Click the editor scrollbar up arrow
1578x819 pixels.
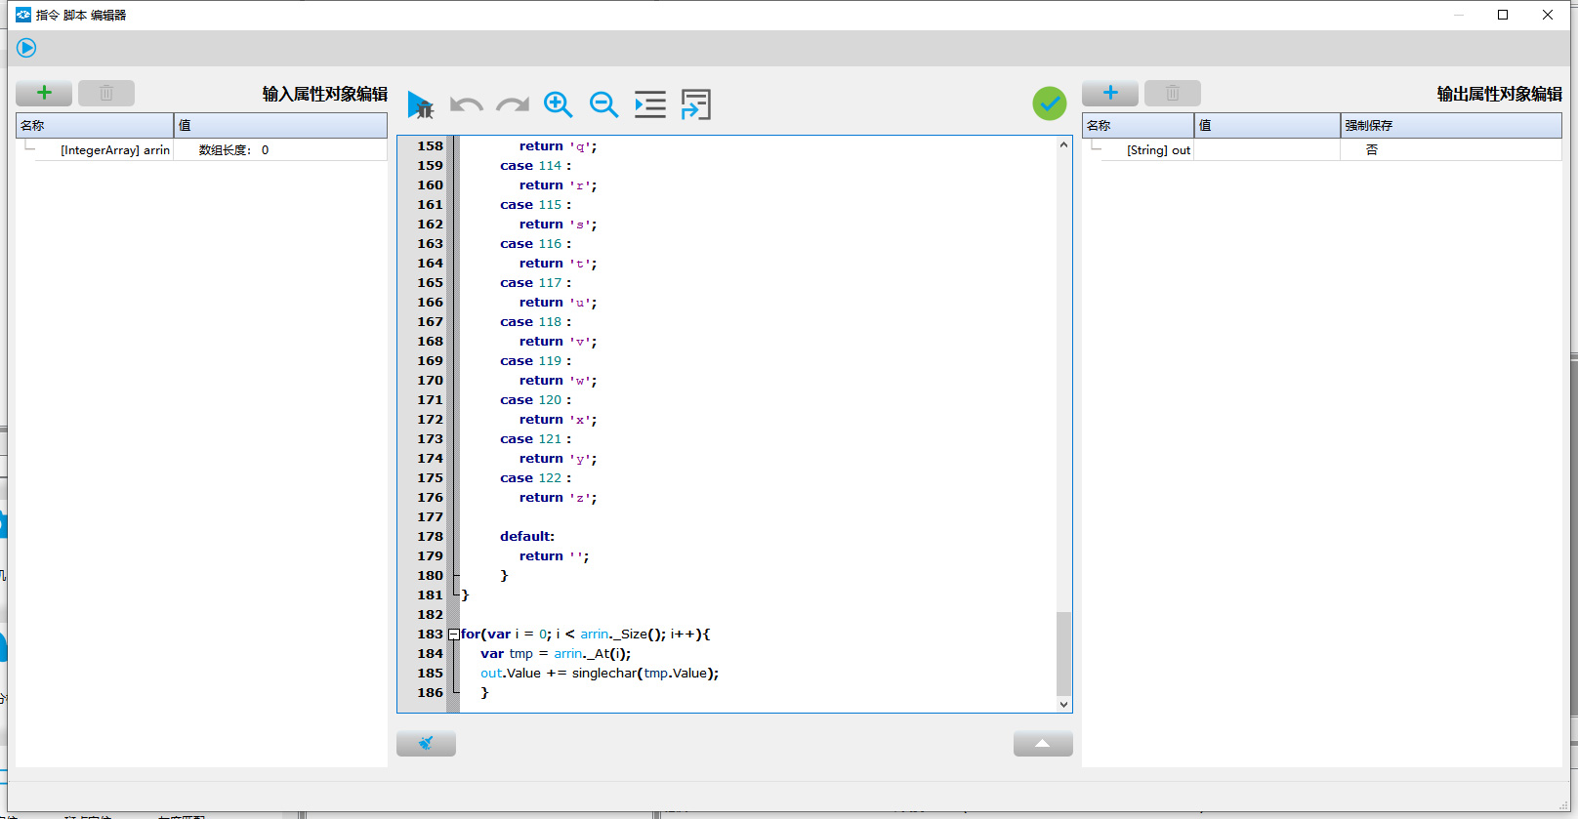pos(1063,144)
